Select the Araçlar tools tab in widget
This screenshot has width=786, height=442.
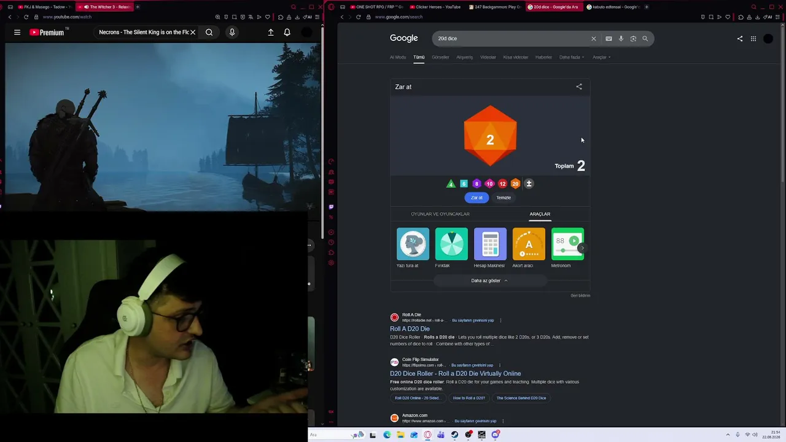540,214
